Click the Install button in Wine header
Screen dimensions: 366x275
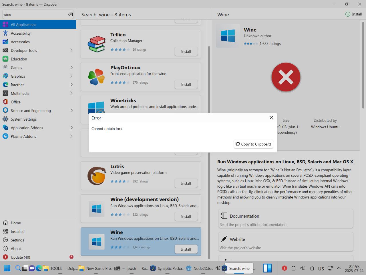pos(354,14)
